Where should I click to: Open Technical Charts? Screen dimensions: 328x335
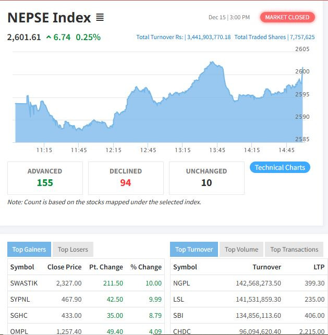pos(280,167)
